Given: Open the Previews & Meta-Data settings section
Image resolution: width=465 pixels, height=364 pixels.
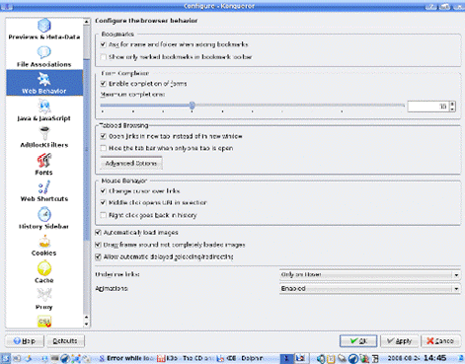Looking at the screenshot, I should tap(44, 30).
